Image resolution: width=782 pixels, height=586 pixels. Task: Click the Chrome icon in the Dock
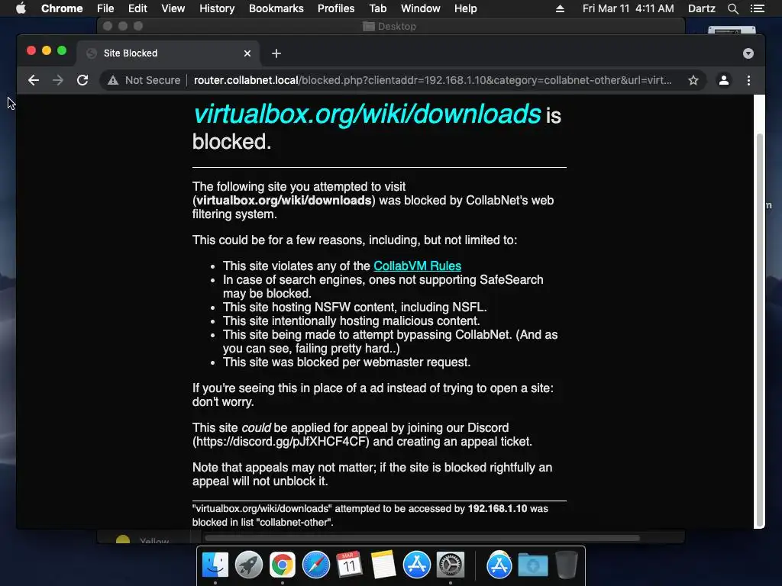(x=283, y=565)
